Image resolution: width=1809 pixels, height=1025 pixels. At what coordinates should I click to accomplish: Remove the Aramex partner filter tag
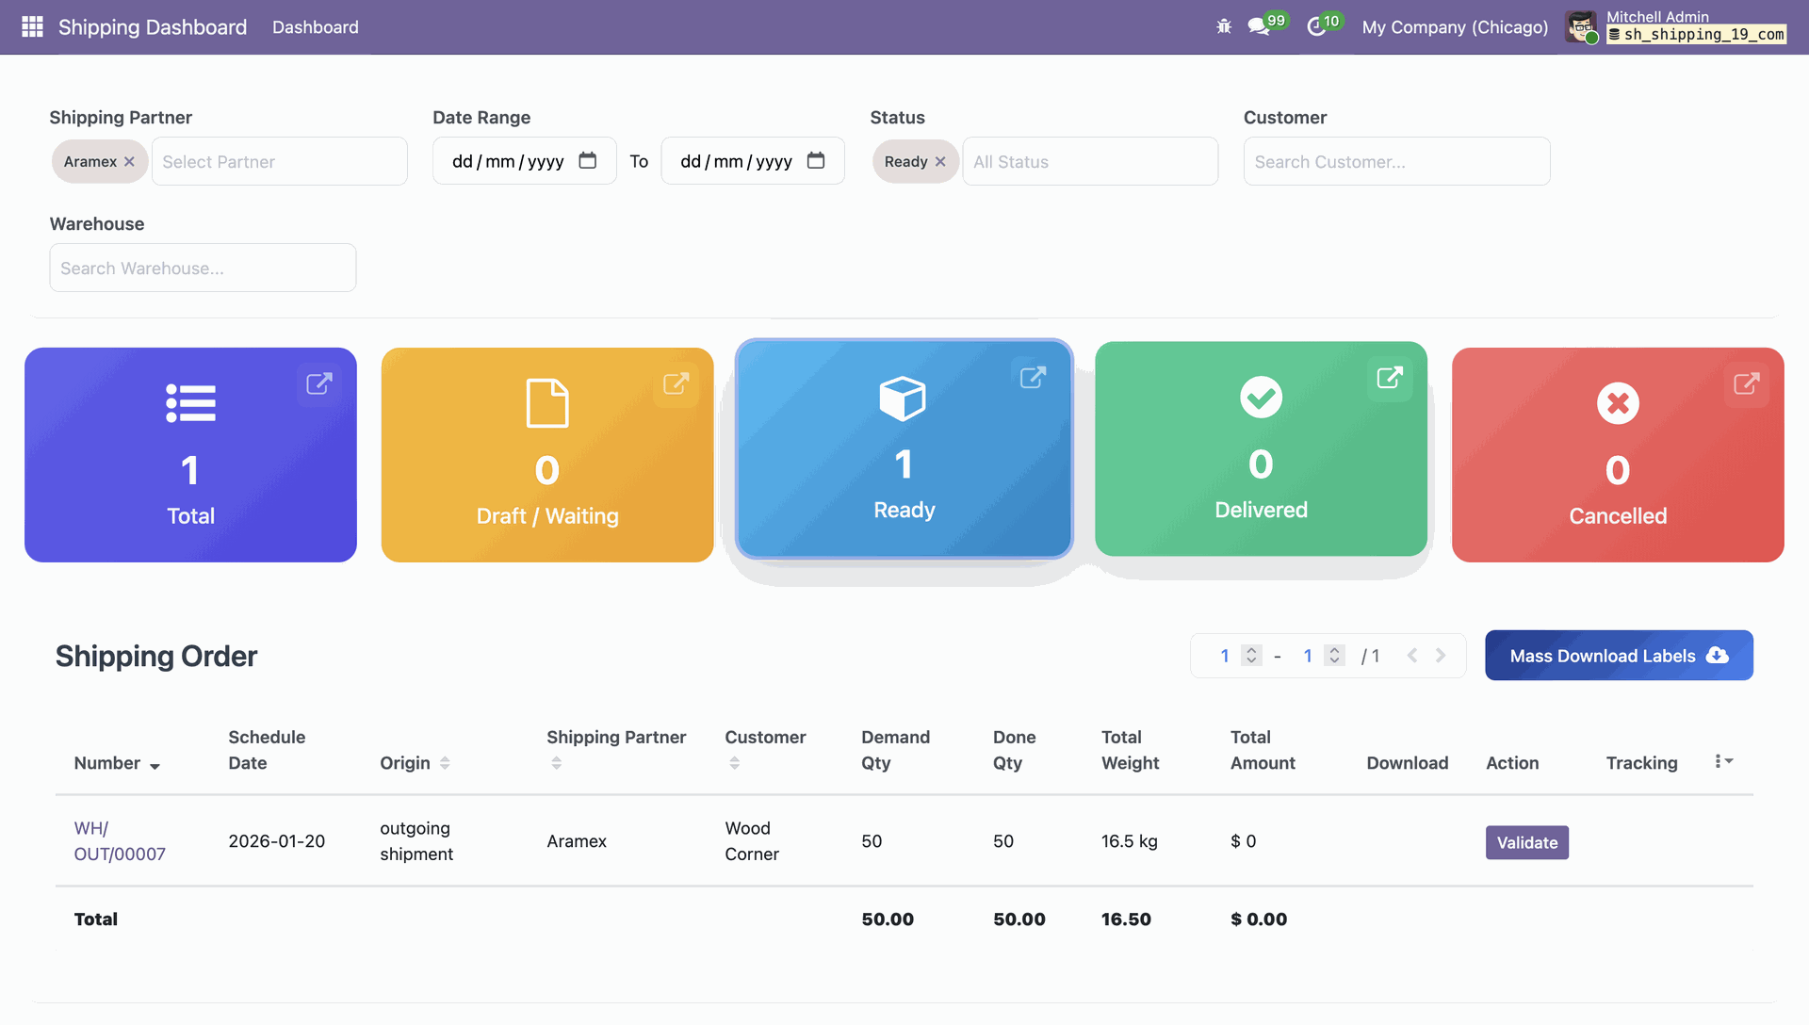point(129,162)
